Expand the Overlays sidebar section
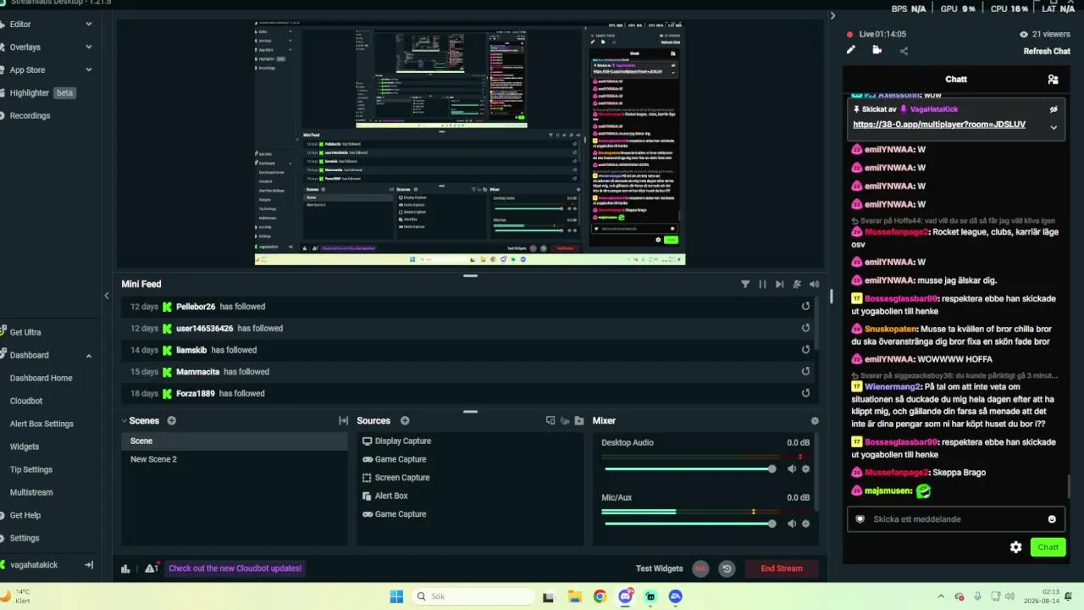This screenshot has width=1084, height=610. 89,47
